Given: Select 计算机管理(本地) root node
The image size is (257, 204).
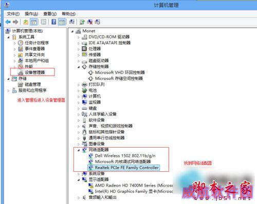Looking at the screenshot, I should 27,31.
